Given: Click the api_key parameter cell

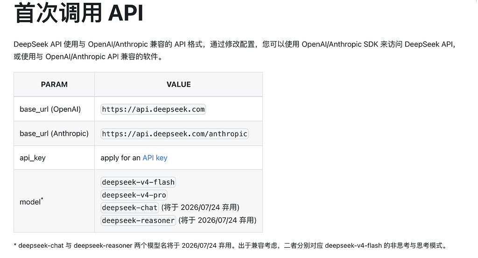Looking at the screenshot, I should 54,158.
